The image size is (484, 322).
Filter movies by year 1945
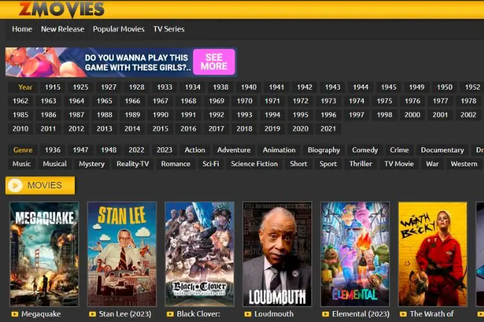click(388, 87)
